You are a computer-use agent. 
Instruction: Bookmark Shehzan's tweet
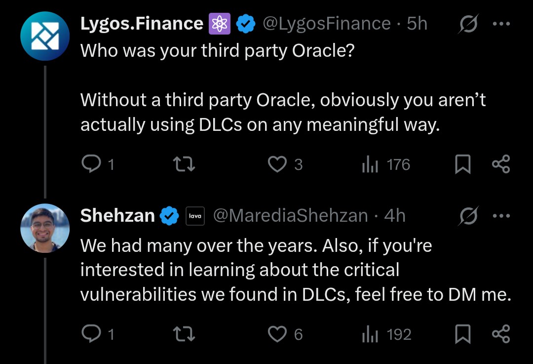point(462,335)
